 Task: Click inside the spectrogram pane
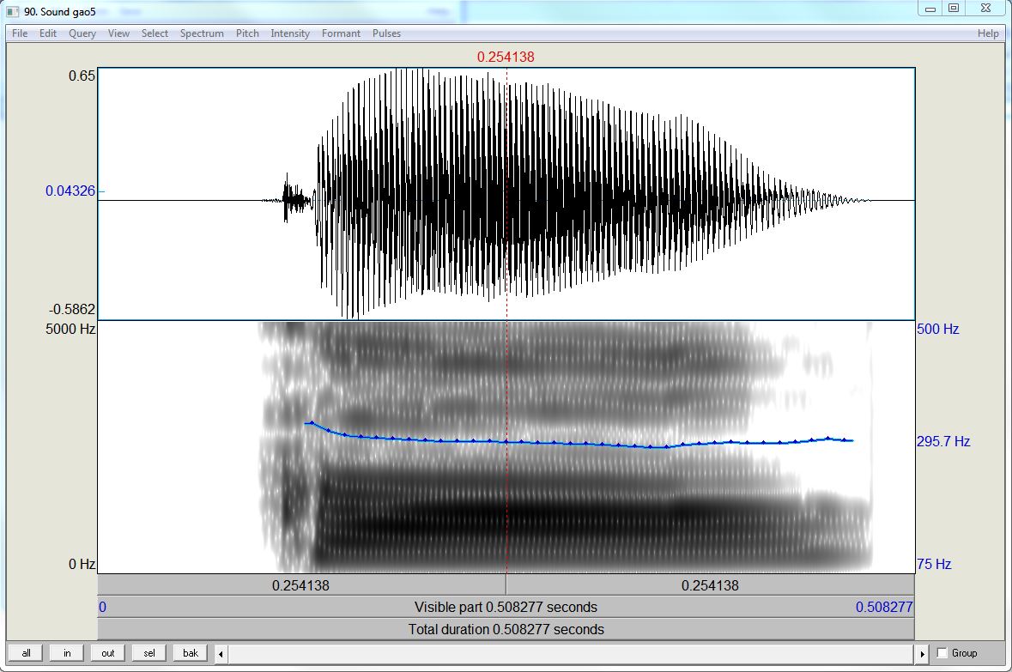pos(506,447)
